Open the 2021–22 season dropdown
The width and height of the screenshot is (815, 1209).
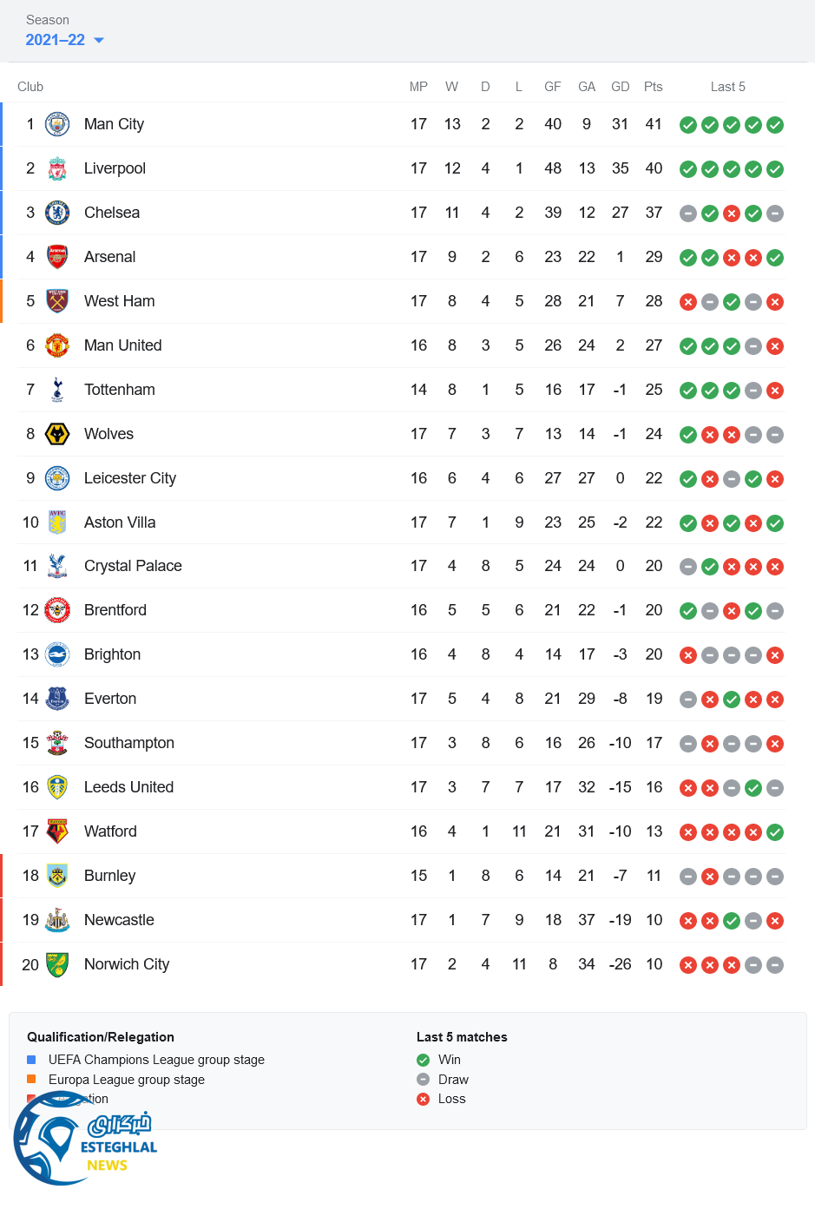pyautogui.click(x=56, y=40)
